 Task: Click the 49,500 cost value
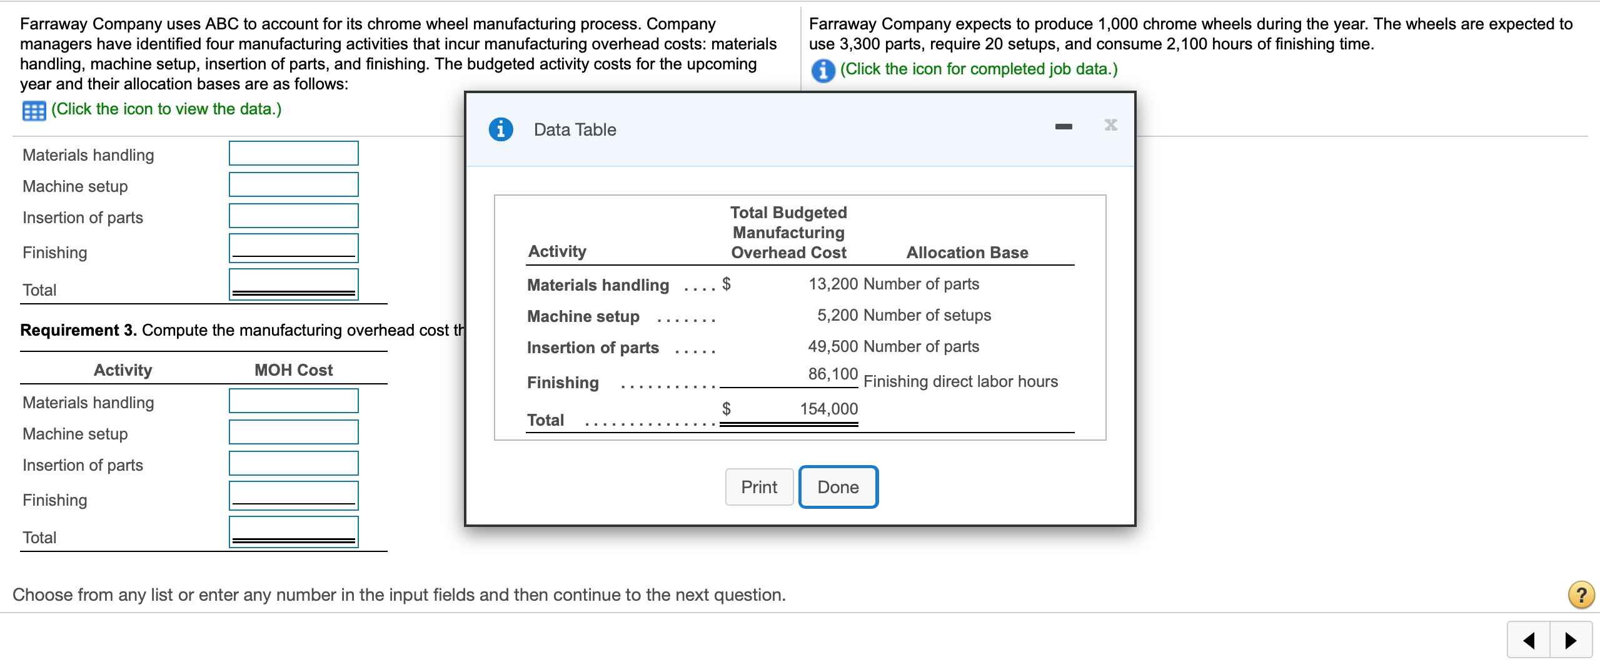[x=833, y=346]
